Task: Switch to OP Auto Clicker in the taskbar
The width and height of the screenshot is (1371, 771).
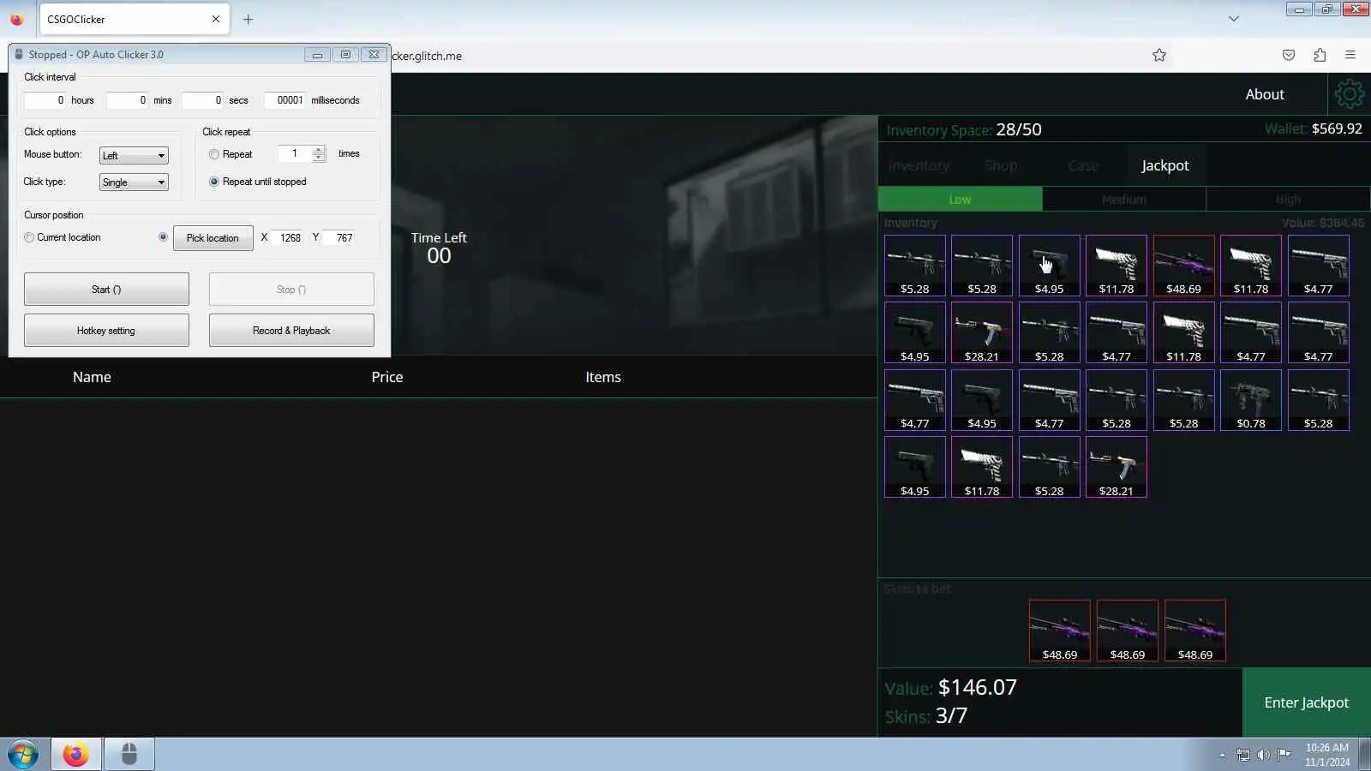Action: (x=129, y=755)
